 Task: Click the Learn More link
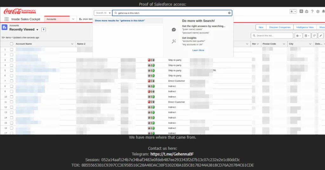pyautogui.click(x=198, y=50)
